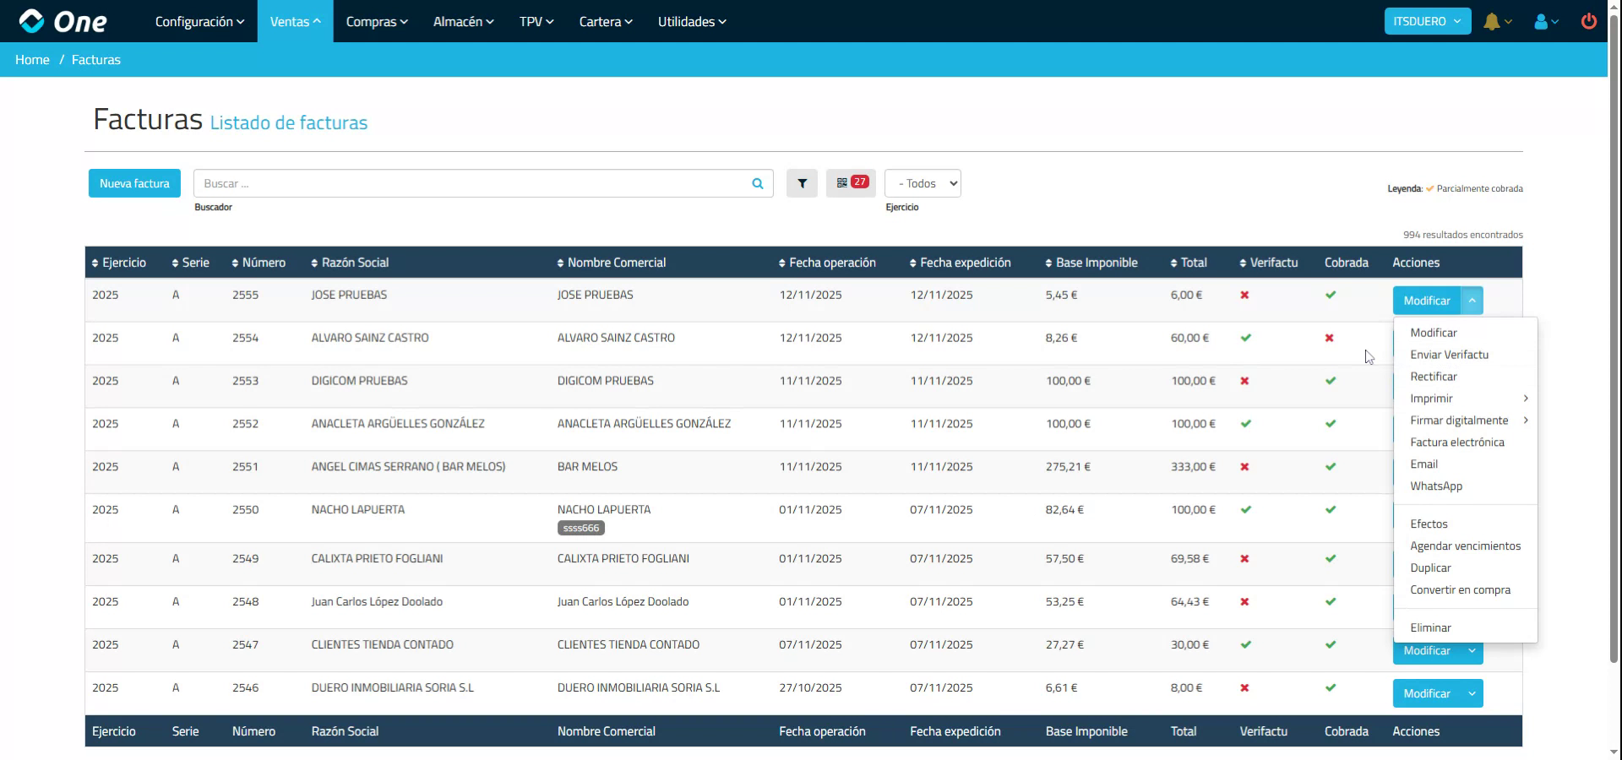
Task: Click the search magnifier icon
Action: (x=756, y=183)
